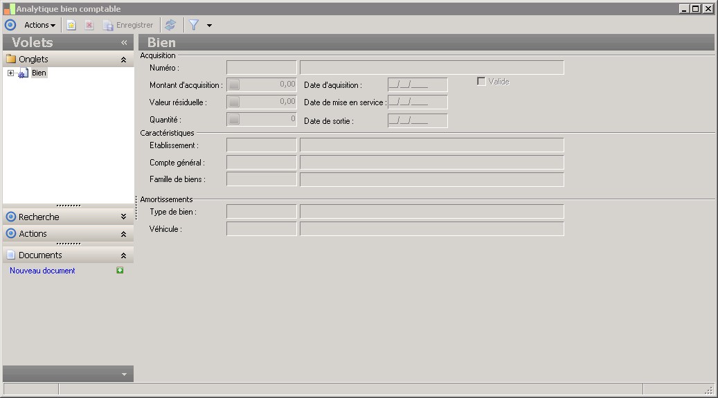Toggle the Valide checkbox
Viewport: 718px width, 398px height.
click(481, 81)
